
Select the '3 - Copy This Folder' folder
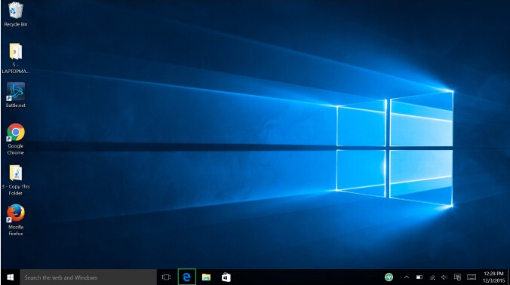point(15,179)
